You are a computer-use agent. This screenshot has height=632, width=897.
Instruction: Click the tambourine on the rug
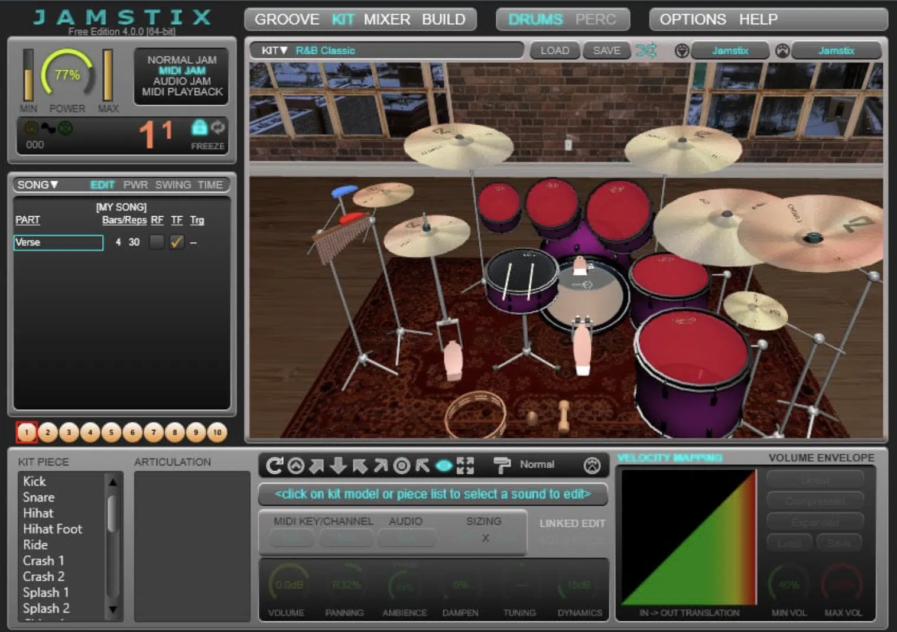476,413
